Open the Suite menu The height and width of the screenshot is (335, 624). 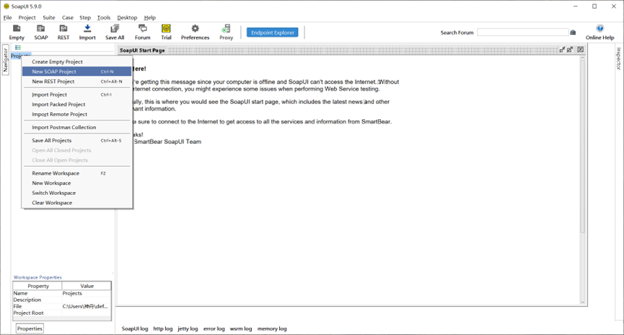(49, 17)
